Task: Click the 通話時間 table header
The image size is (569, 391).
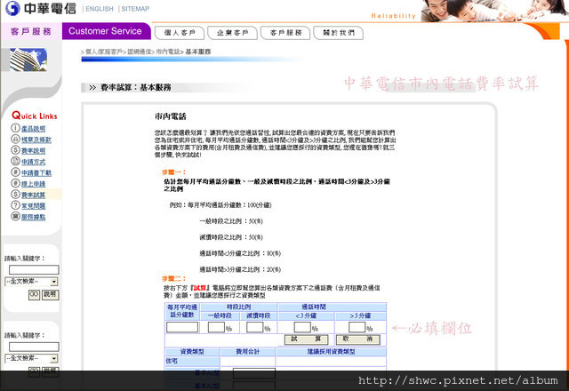Action: coord(314,307)
